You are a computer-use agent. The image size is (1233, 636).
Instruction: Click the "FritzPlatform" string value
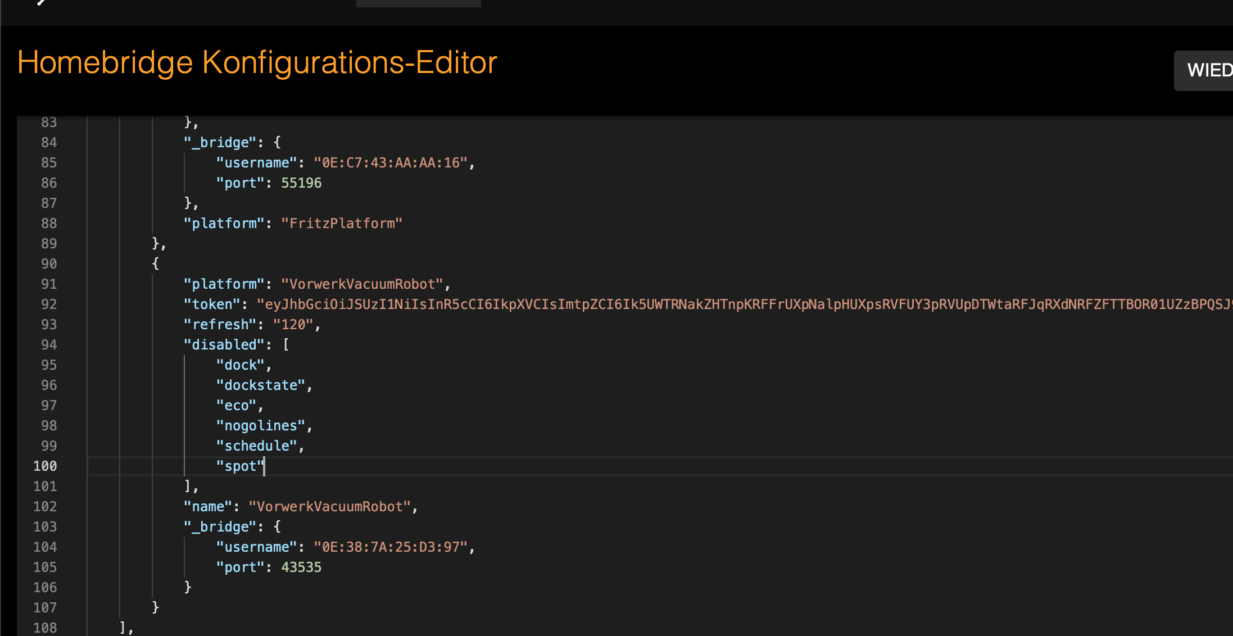click(342, 224)
